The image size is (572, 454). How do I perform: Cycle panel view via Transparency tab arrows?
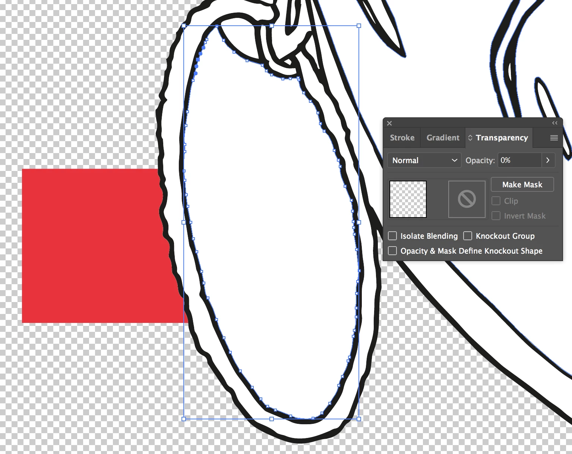pyautogui.click(x=470, y=138)
